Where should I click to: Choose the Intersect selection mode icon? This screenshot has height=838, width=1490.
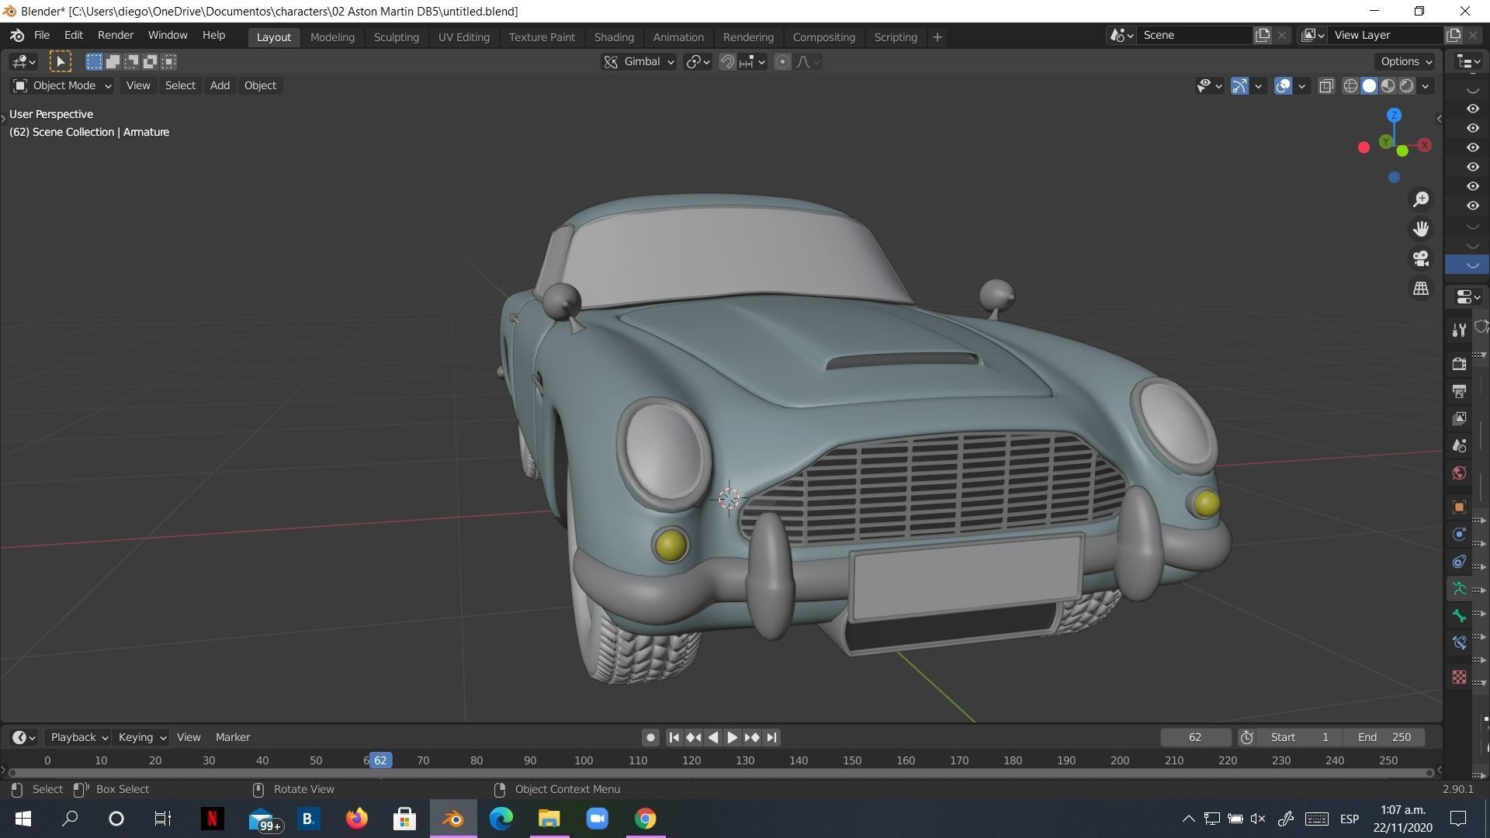coord(168,61)
